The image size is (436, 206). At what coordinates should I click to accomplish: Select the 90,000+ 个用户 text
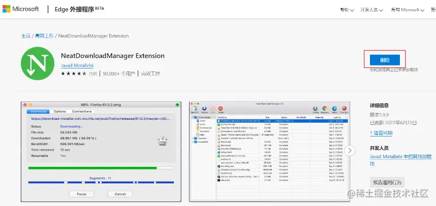(x=119, y=74)
